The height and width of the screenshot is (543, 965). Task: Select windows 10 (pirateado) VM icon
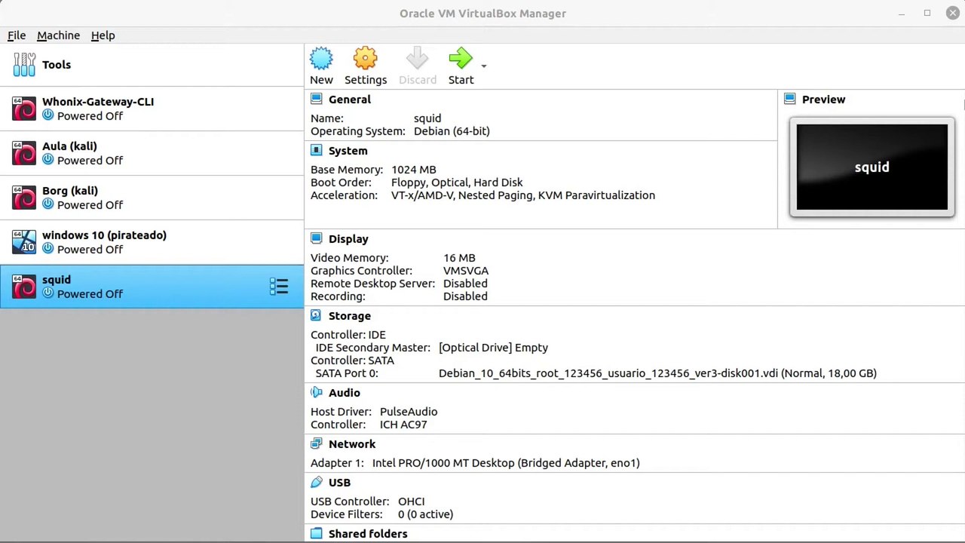tap(24, 242)
